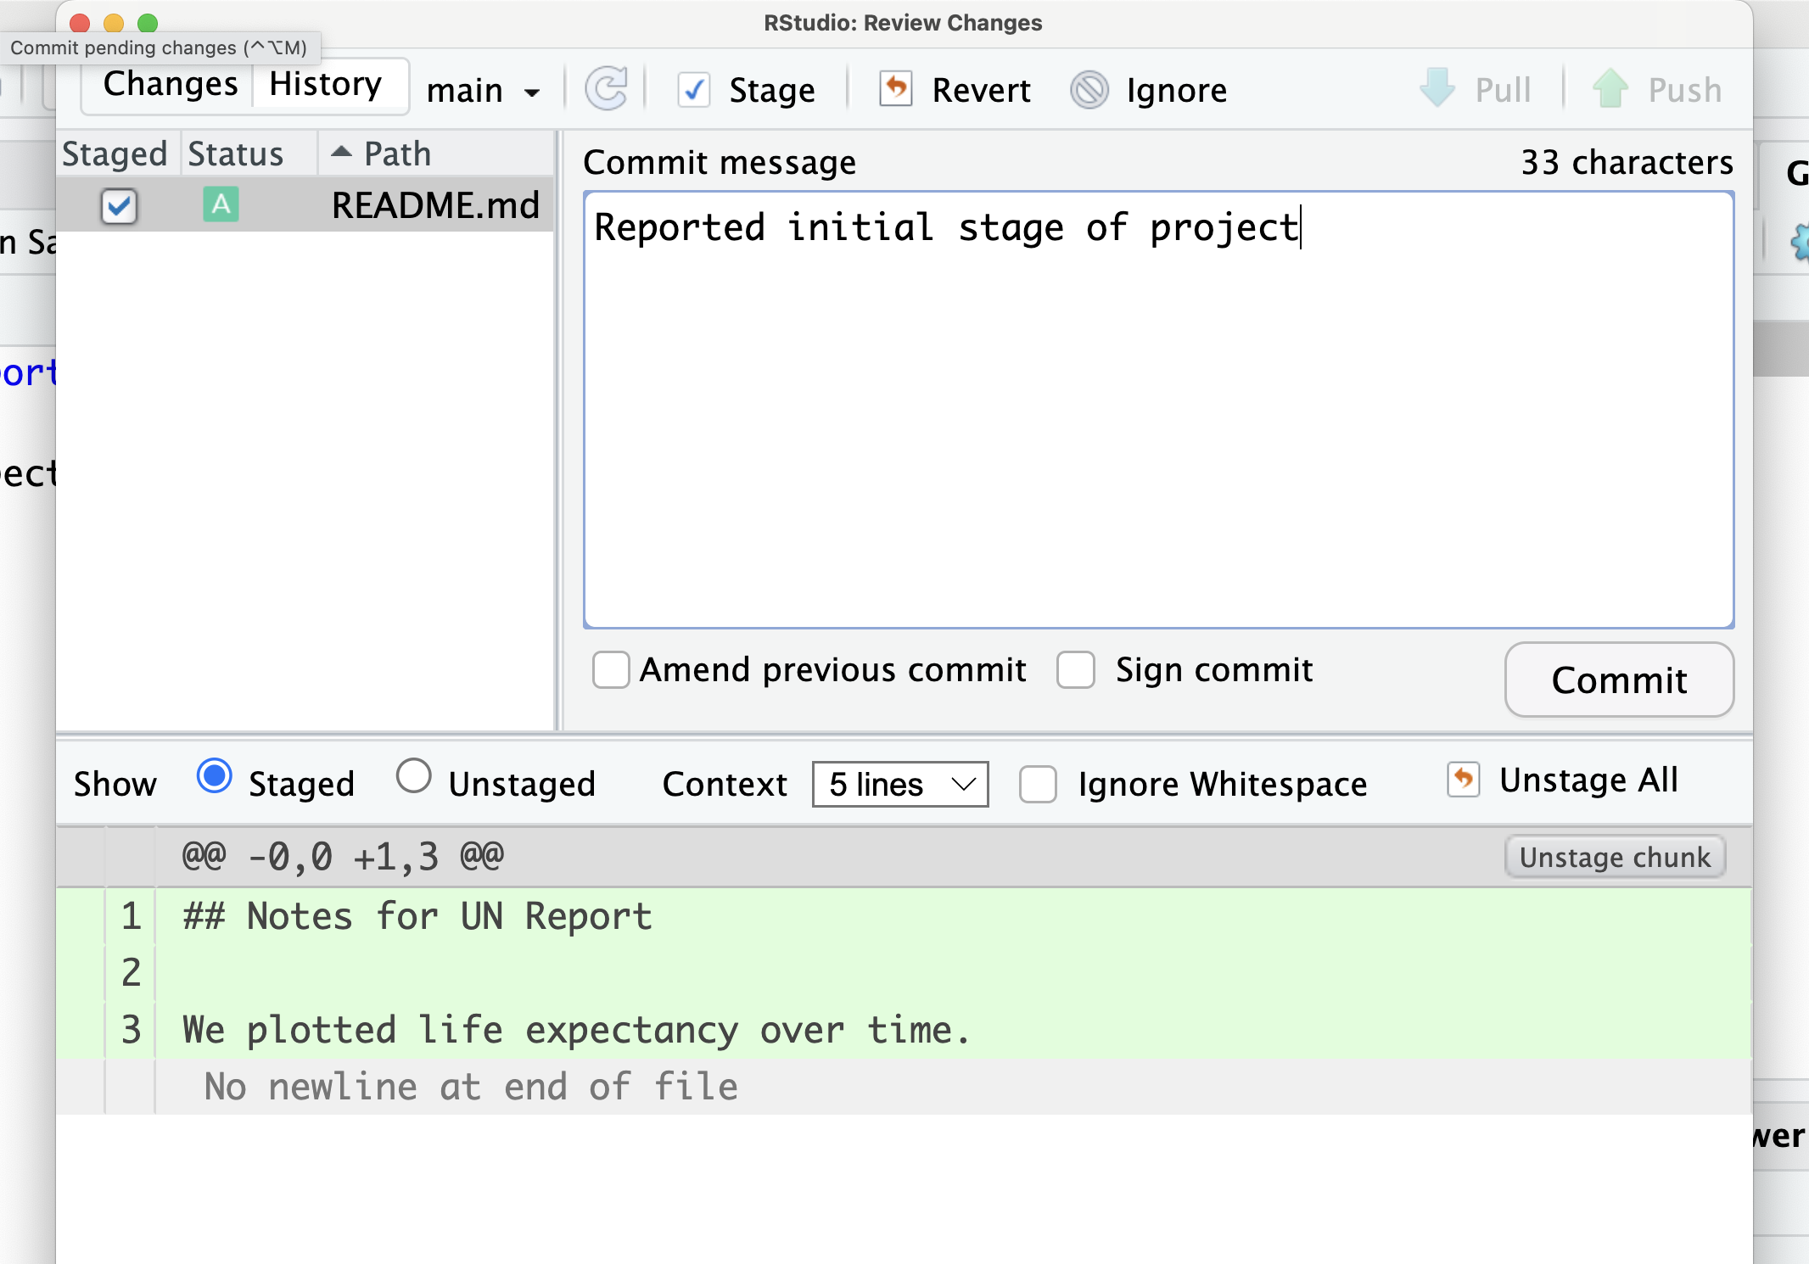Open the main branch dropdown
This screenshot has height=1264, width=1809.
pyautogui.click(x=483, y=90)
